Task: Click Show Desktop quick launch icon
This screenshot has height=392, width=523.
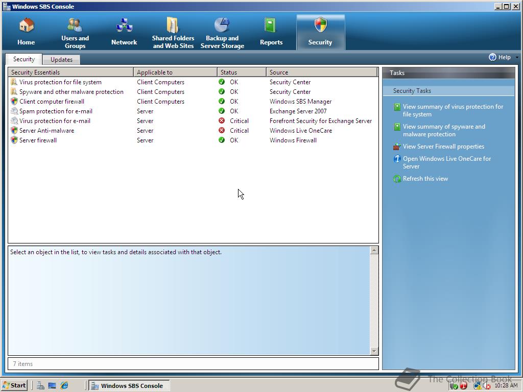Action: 52,386
